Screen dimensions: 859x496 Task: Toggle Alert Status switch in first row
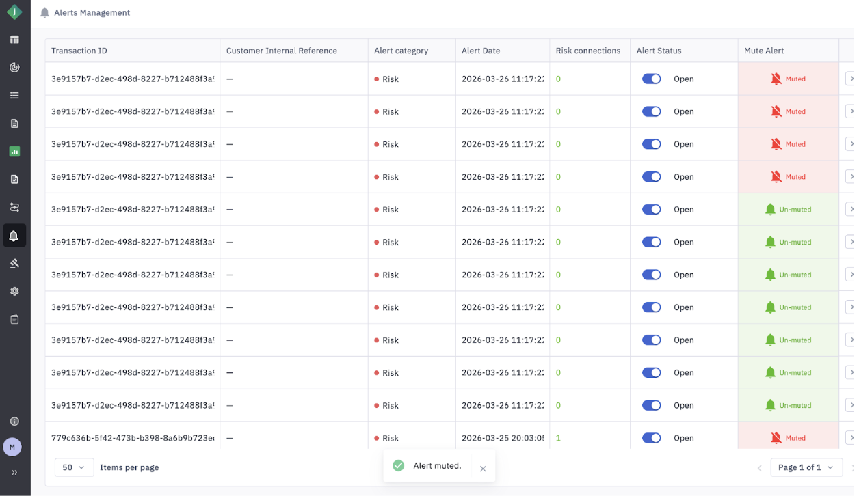click(651, 79)
